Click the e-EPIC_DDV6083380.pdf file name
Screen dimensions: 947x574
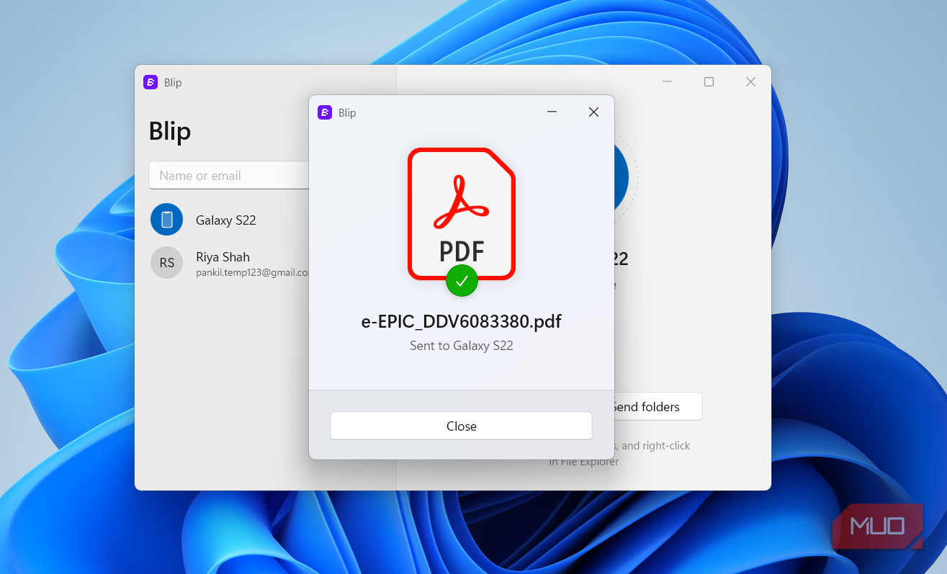tap(461, 321)
